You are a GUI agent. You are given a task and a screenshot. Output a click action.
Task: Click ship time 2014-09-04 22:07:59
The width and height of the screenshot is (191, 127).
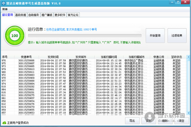click(x=53, y=60)
